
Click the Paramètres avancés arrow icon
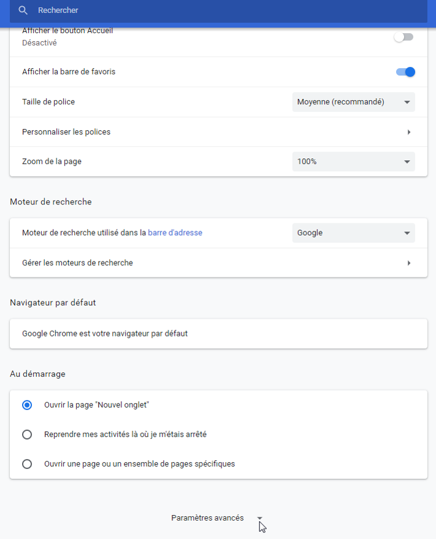coord(259,518)
